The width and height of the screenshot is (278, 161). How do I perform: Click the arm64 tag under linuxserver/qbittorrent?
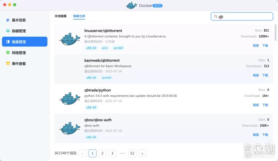pos(118,48)
